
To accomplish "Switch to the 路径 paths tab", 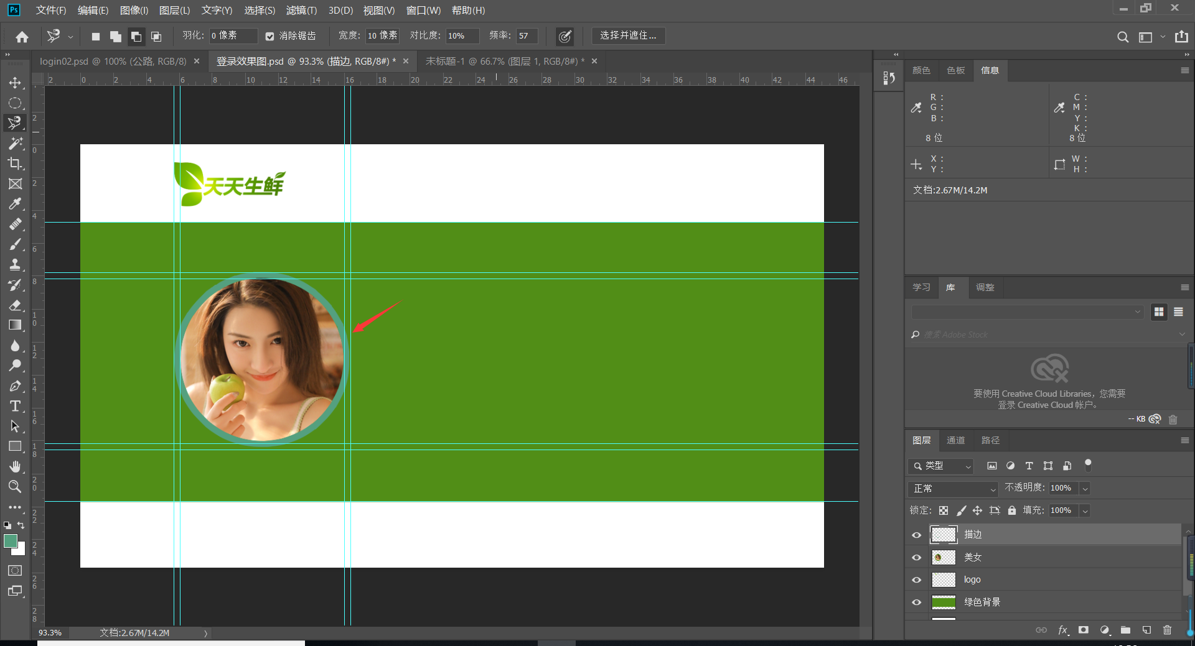I will coord(990,440).
